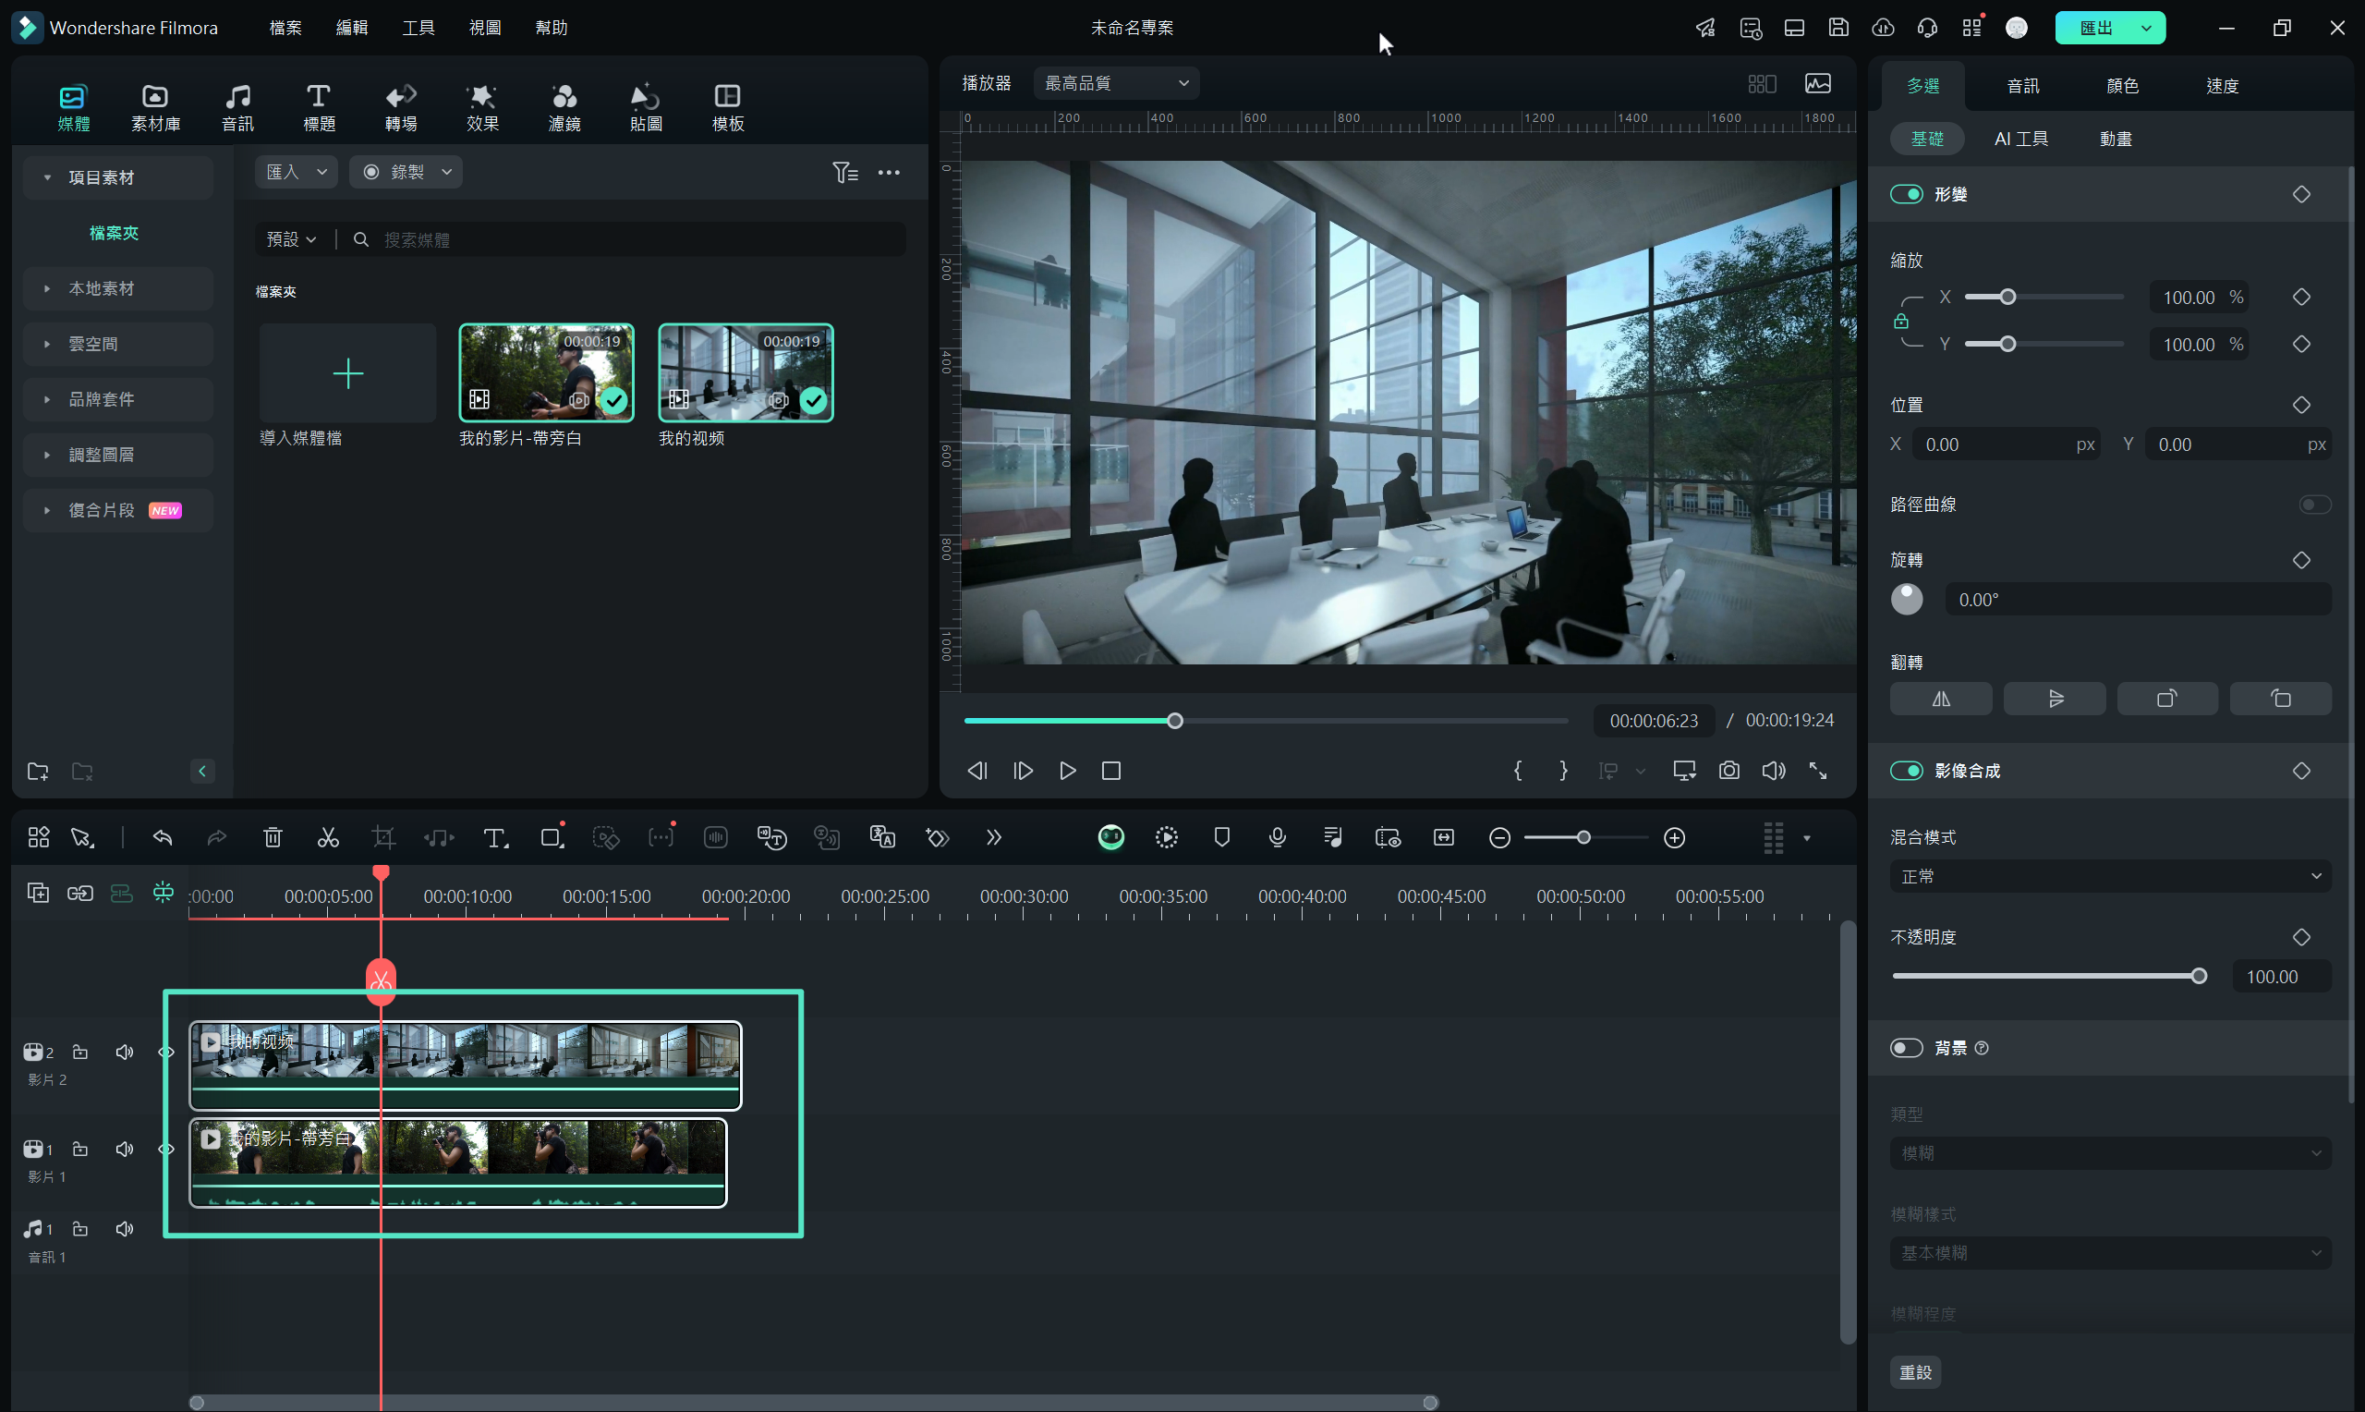The image size is (2365, 1412).
Task: Switch to the 顏色 properties tab
Action: 2123,86
